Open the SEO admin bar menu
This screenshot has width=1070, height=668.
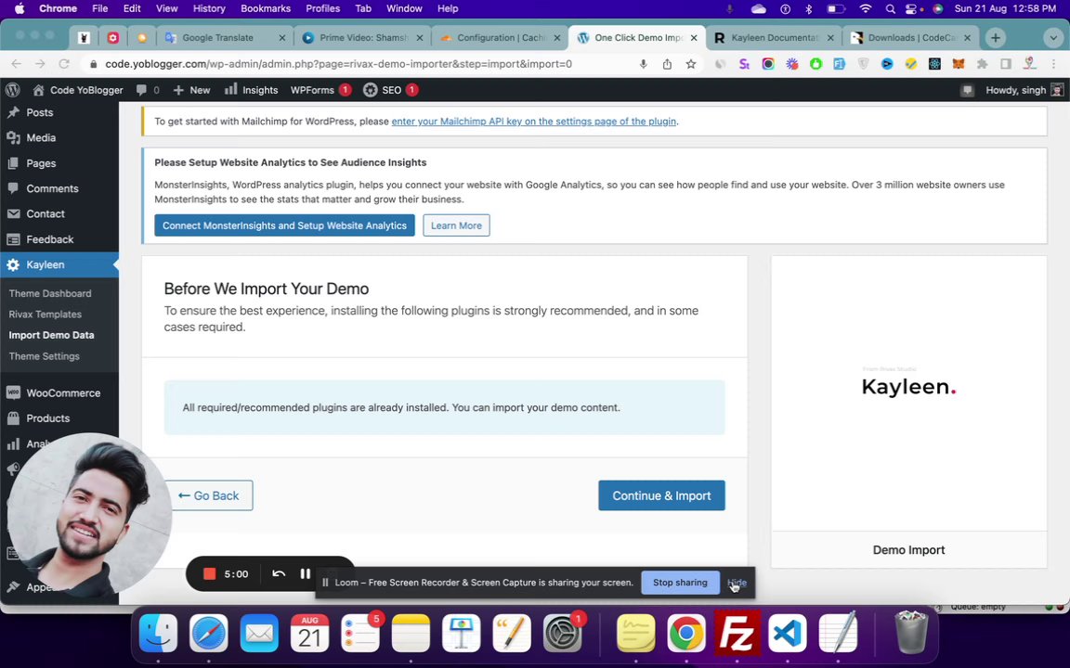390,90
